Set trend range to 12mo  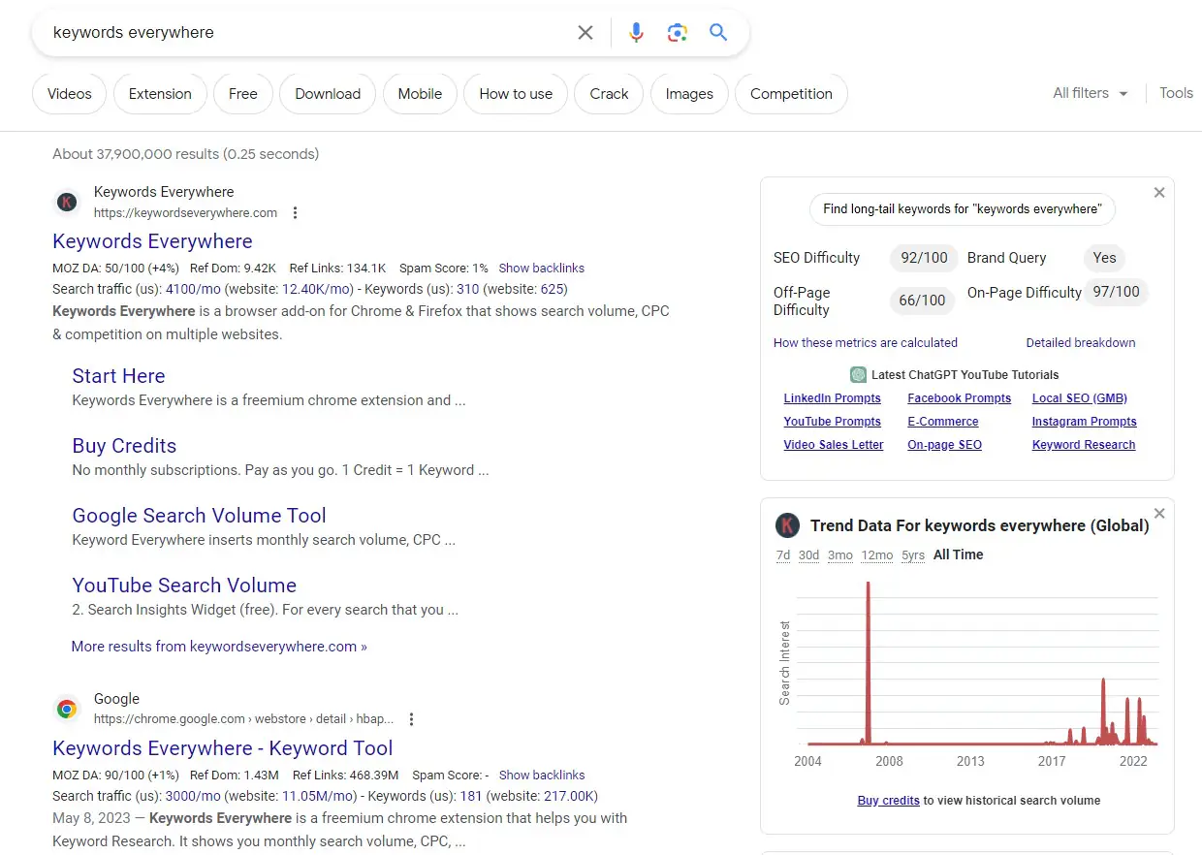pyautogui.click(x=877, y=555)
